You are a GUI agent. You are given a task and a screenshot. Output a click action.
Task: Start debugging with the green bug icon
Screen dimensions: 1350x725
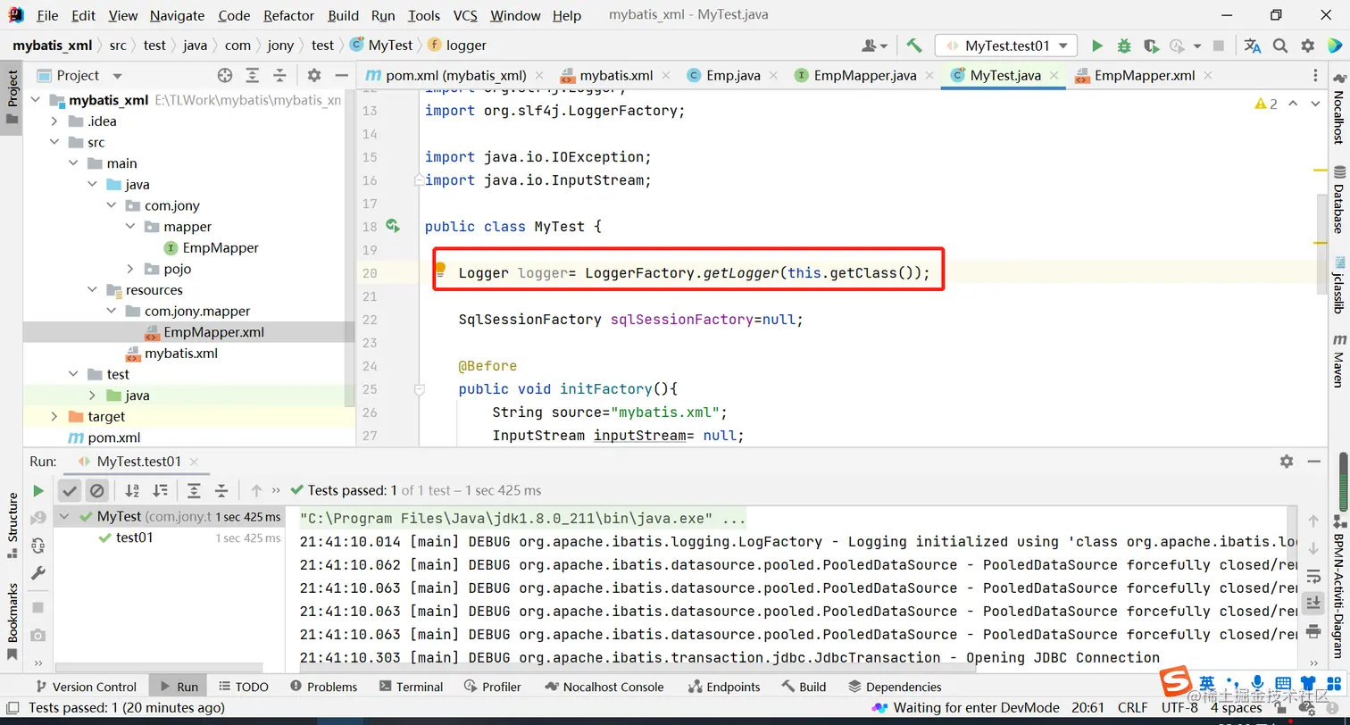point(1124,46)
